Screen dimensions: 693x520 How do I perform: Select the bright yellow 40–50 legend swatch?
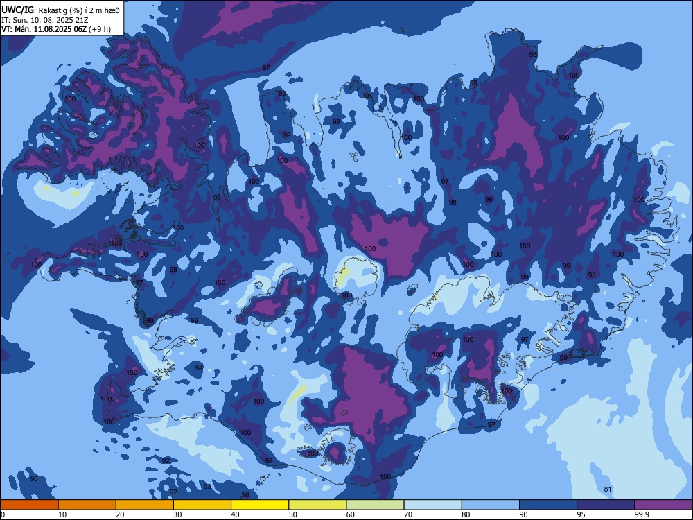click(260, 505)
